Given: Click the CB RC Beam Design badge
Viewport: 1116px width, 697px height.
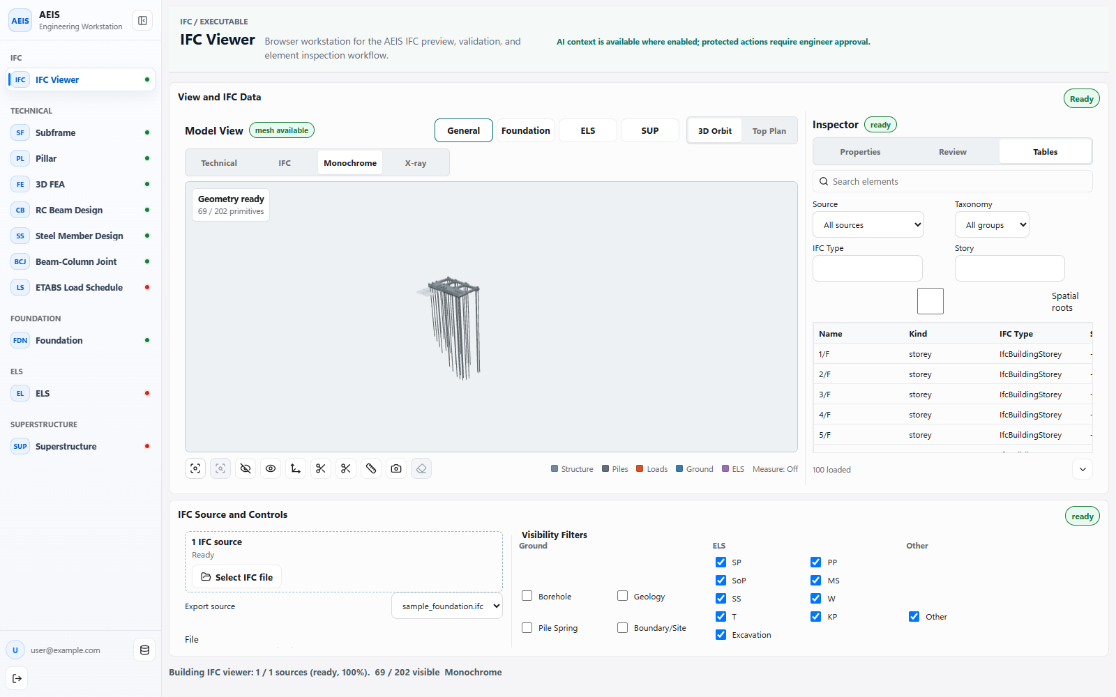Looking at the screenshot, I should pyautogui.click(x=20, y=210).
